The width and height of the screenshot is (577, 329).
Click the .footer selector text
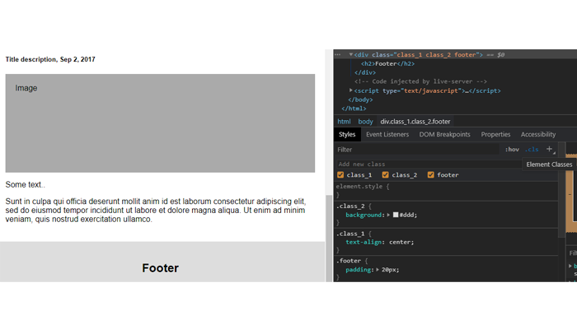348,261
